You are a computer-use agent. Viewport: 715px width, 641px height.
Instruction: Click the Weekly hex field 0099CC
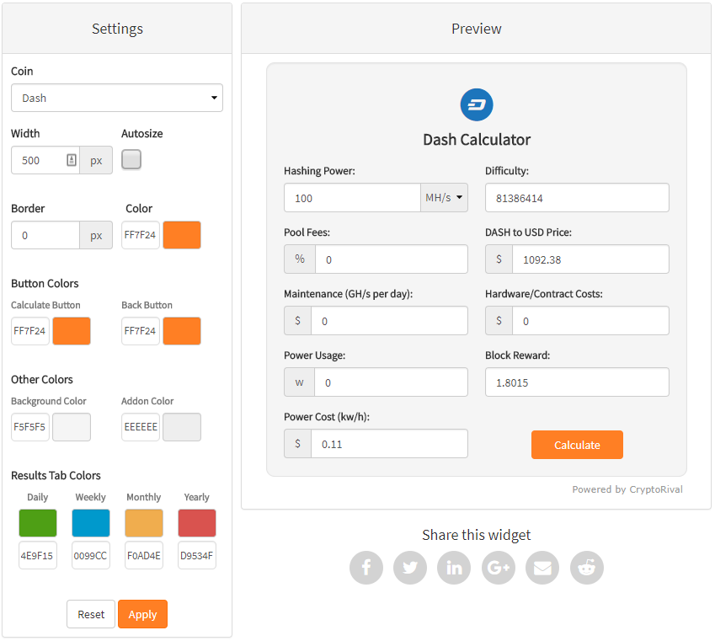(91, 555)
